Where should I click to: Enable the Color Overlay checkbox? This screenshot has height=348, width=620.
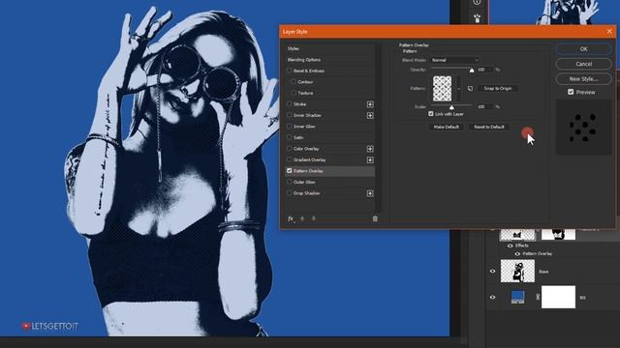pos(290,148)
